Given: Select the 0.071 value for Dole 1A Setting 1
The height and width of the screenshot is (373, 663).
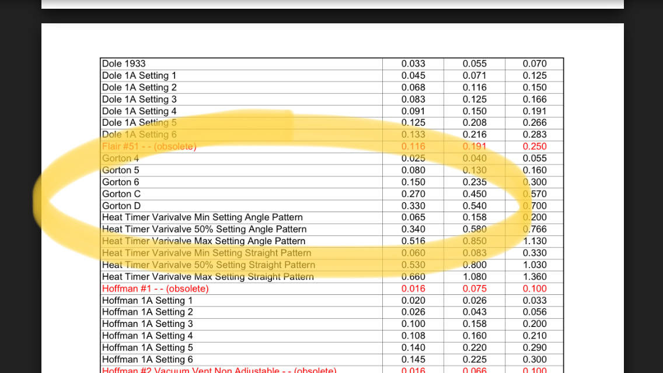Looking at the screenshot, I should (x=474, y=76).
